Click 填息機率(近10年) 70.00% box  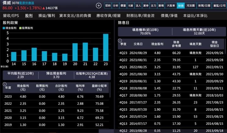(145, 32)
